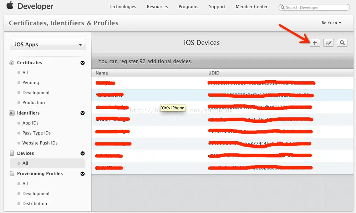This screenshot has width=356, height=213.
Task: Open App IDs under Identifiers
Action: (30, 123)
